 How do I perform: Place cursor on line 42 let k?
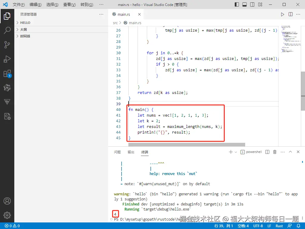[149, 121]
